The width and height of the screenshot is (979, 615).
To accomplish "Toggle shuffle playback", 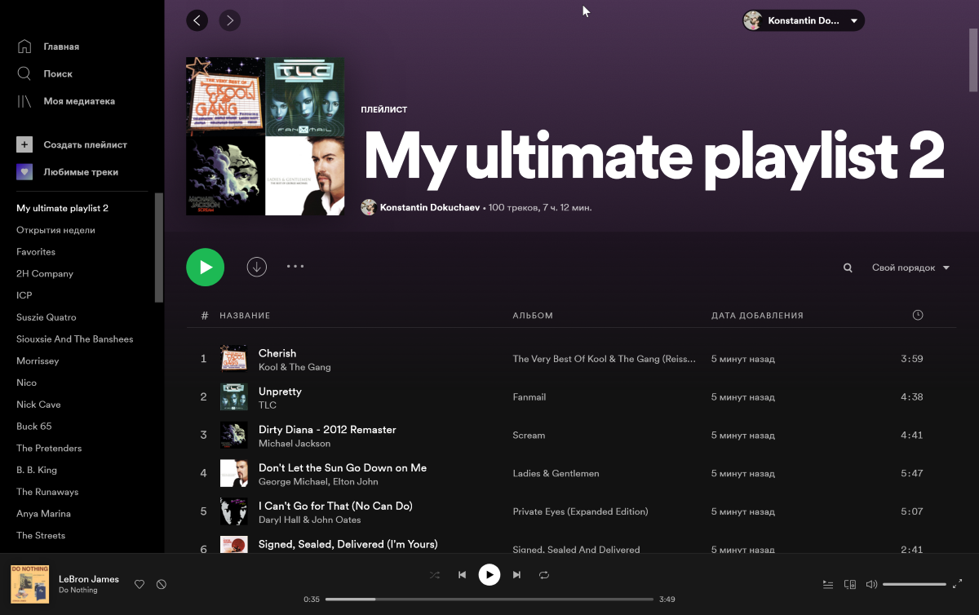I will 435,575.
